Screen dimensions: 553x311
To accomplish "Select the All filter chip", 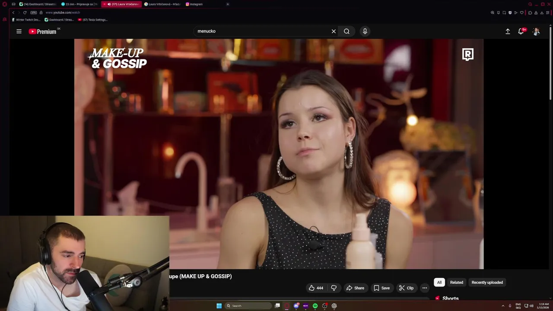I will (439, 282).
